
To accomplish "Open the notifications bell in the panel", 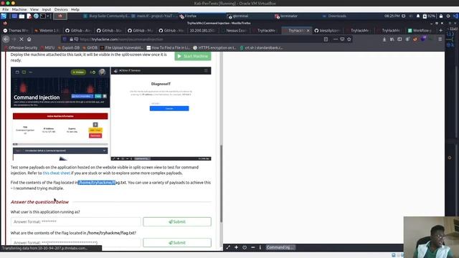I will [418, 16].
